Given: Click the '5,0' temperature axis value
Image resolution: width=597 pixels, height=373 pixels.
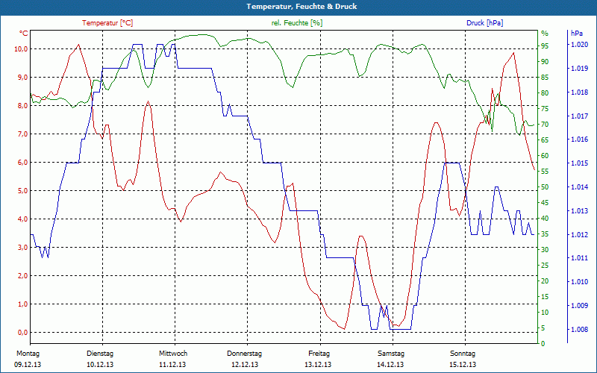Looking at the screenshot, I should pos(22,191).
